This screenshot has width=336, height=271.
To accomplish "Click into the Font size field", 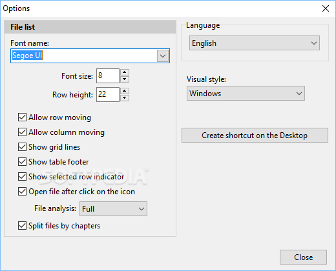I will [108, 75].
